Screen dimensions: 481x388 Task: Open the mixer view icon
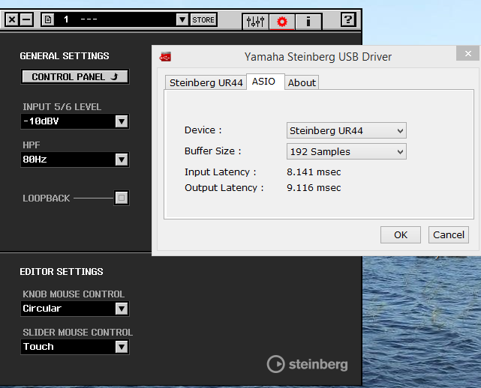point(256,22)
